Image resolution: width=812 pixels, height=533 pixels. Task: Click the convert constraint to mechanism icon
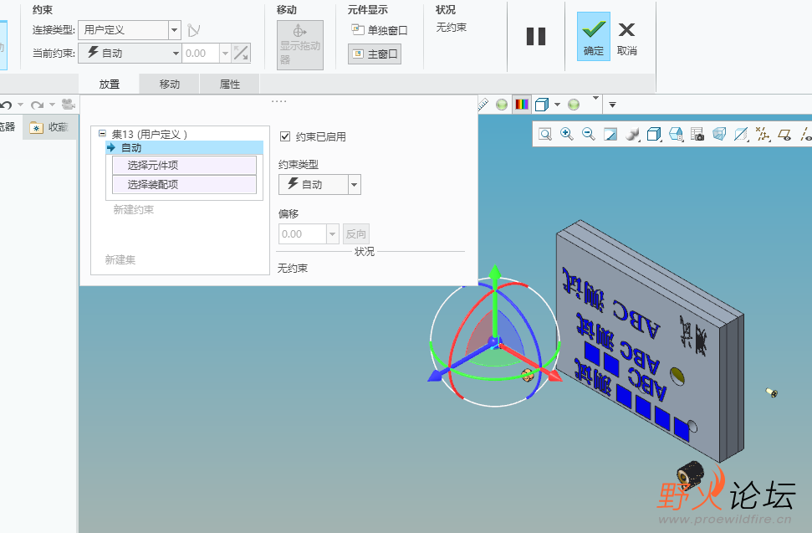(194, 30)
